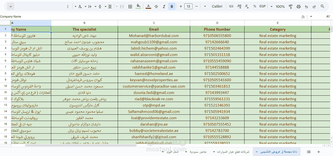The image size is (333, 156).
Task: Open the 123 more number formats menu
Action: coord(231,6)
